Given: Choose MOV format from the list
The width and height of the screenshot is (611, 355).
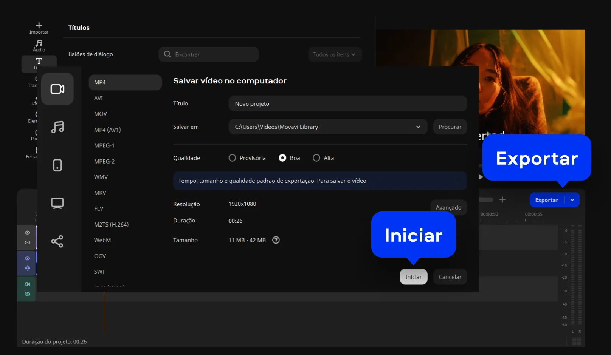Looking at the screenshot, I should click(x=101, y=114).
